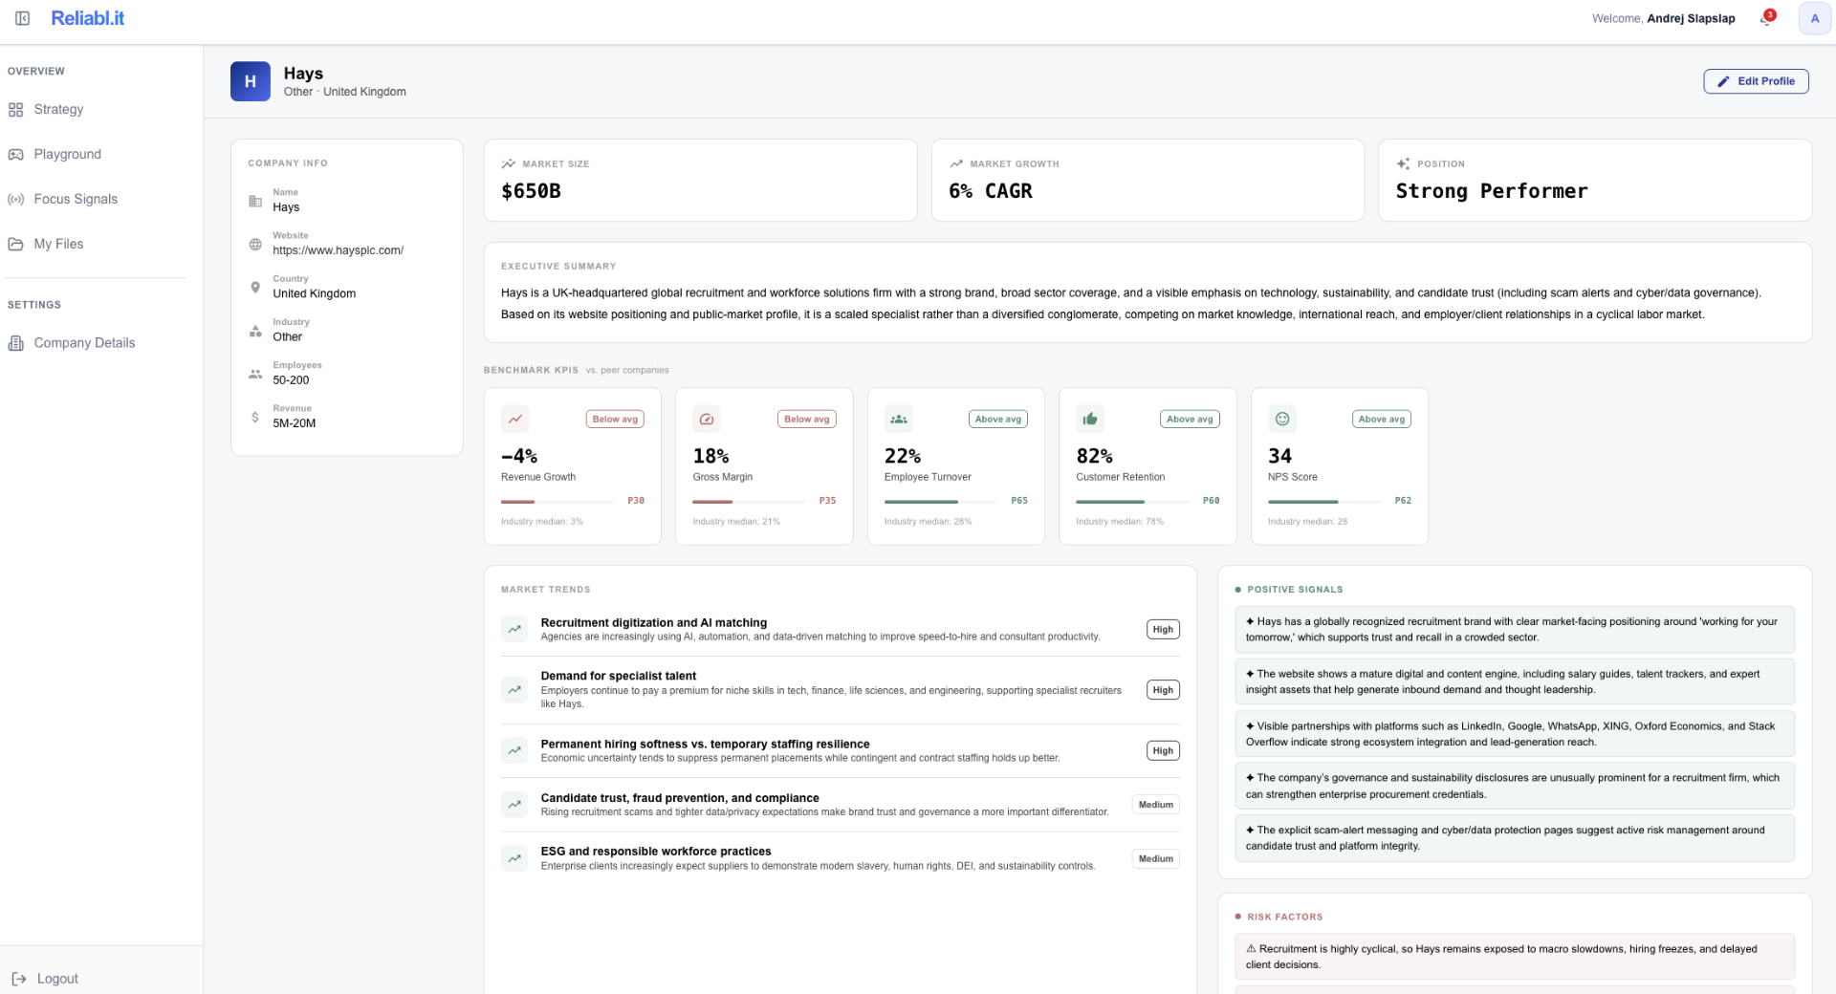This screenshot has height=994, width=1836.
Task: Click the warning icon under Risk Factors
Action: pyautogui.click(x=1250, y=948)
